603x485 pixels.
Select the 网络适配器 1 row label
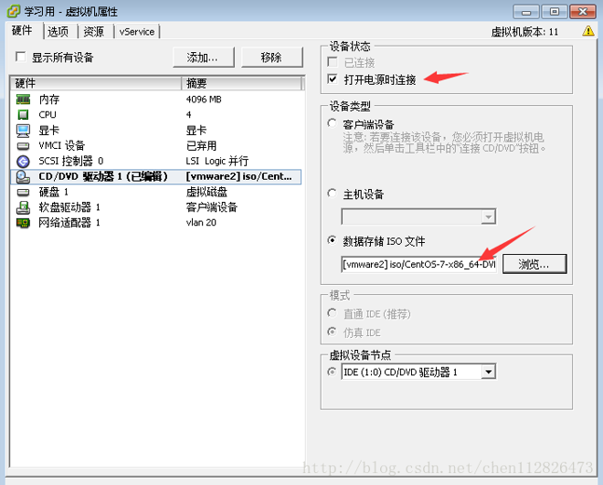coord(69,223)
